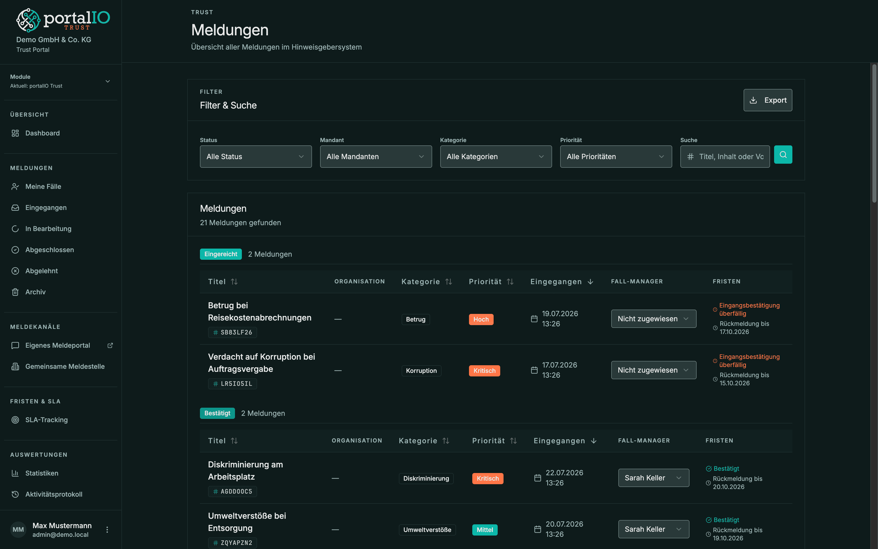Open the Alle Status dropdown
The width and height of the screenshot is (878, 549).
coord(256,157)
